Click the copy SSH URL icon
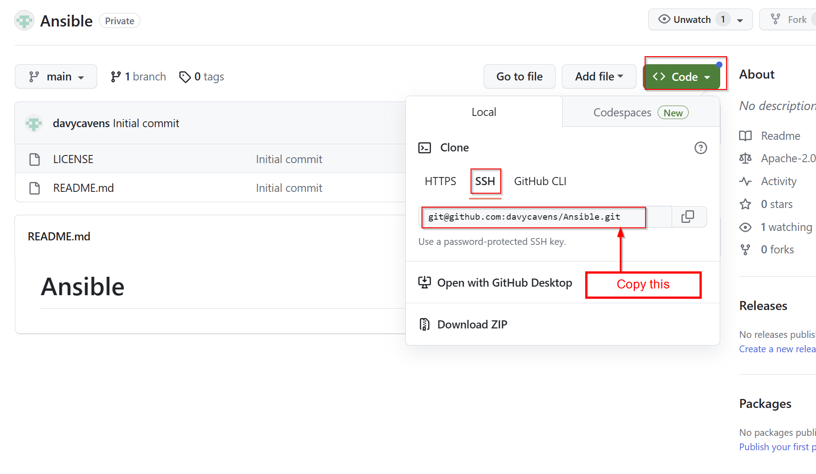Screen dimensions: 816x474 point(688,217)
